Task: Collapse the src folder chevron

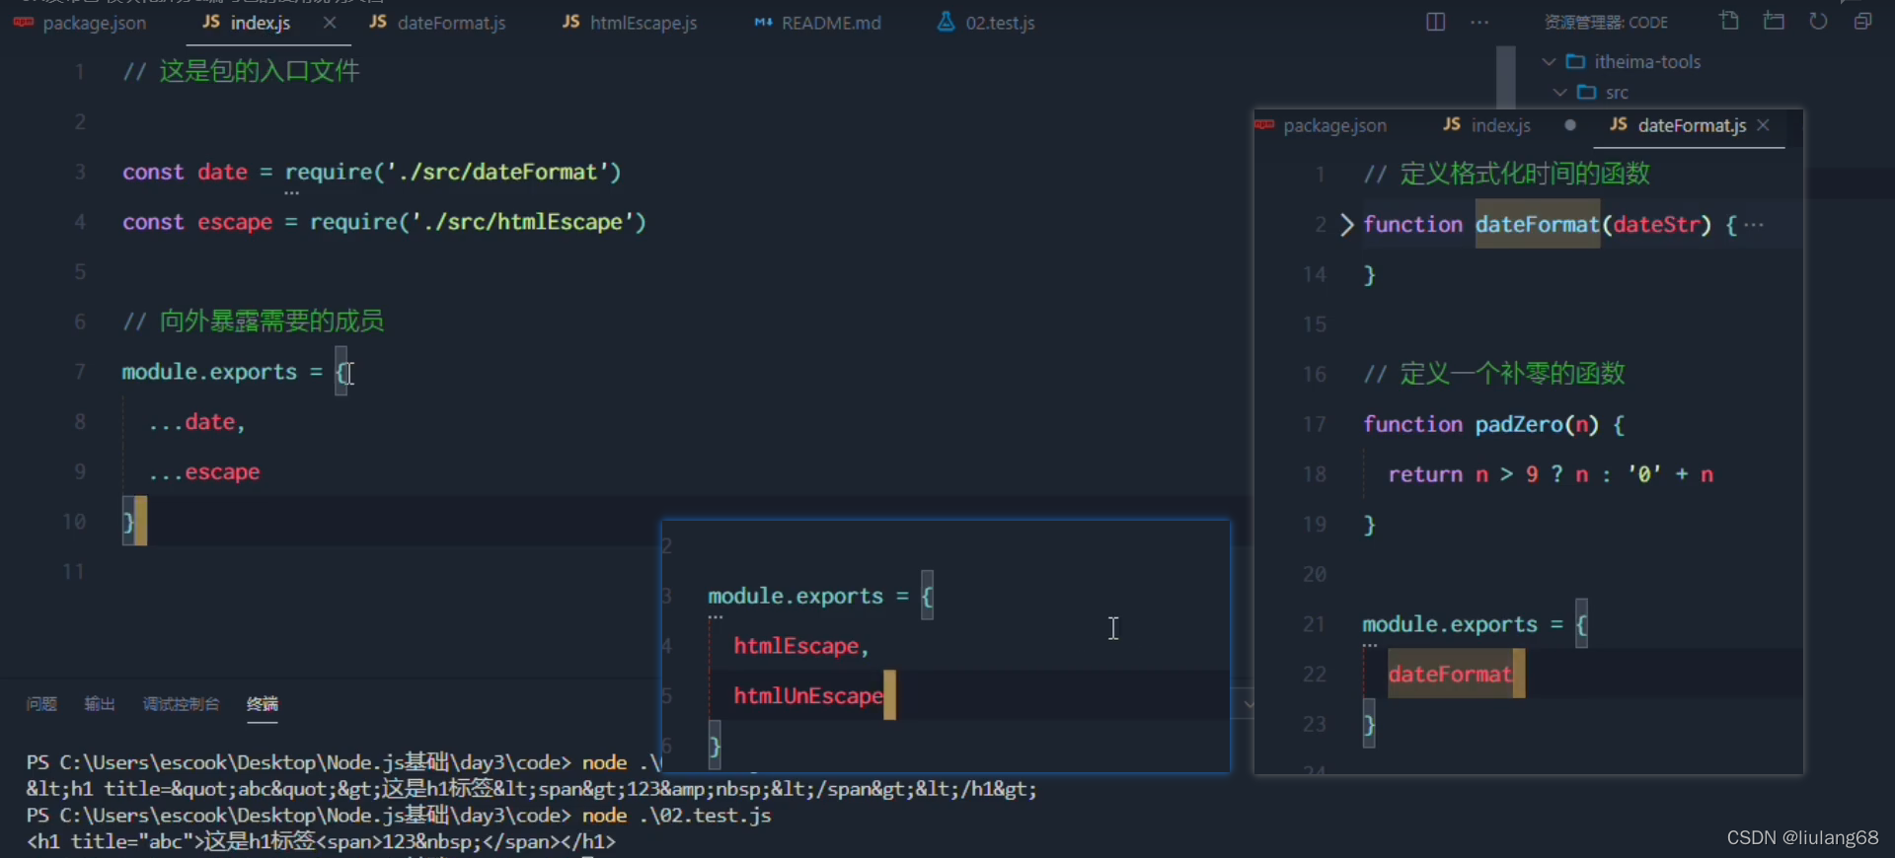Action: pyautogui.click(x=1560, y=92)
